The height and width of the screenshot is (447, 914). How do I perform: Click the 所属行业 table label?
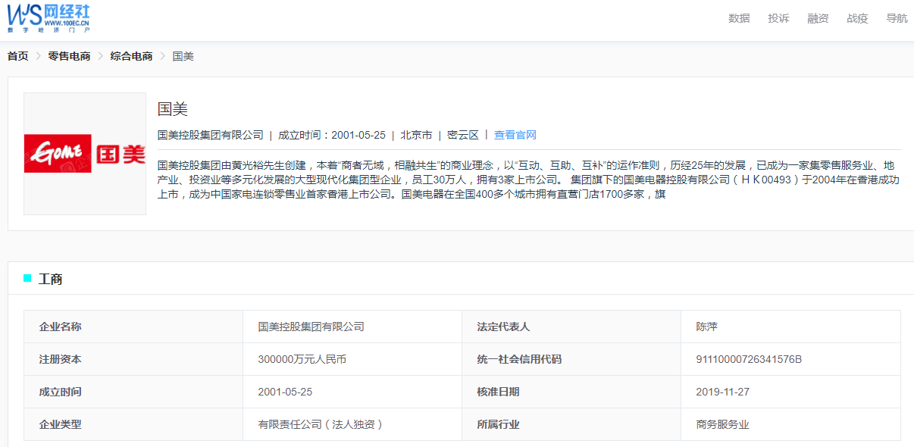pyautogui.click(x=498, y=424)
